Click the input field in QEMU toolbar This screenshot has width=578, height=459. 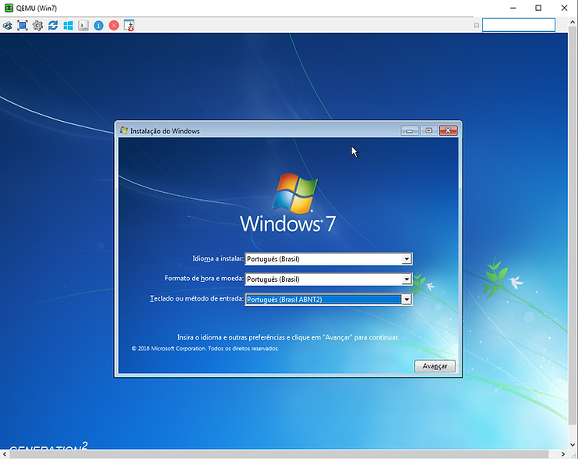pos(519,25)
